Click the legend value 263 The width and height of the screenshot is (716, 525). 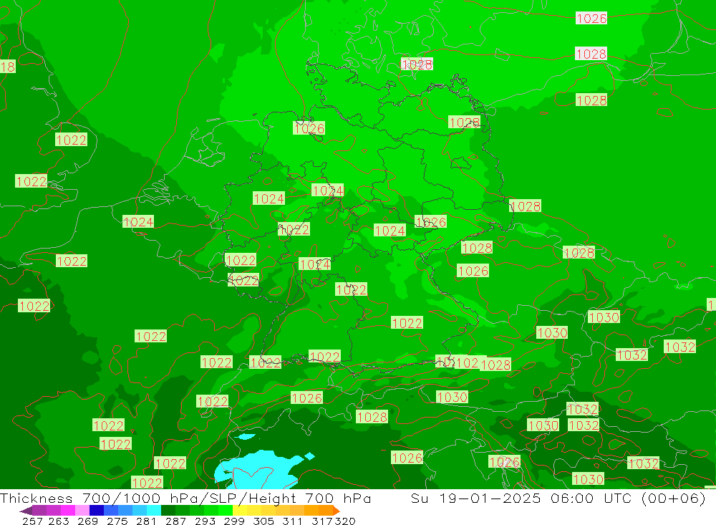coord(59,521)
